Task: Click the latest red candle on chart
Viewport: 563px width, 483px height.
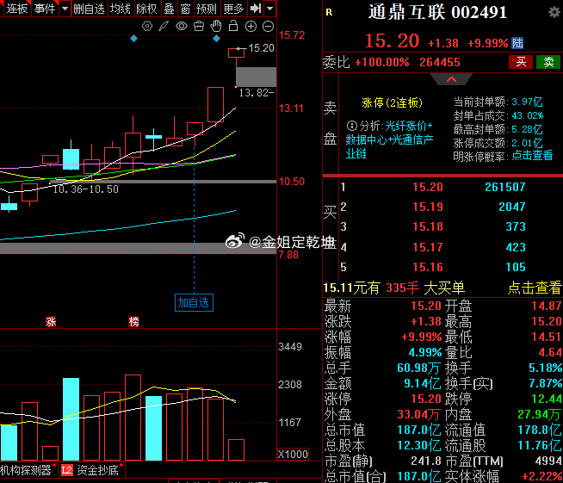Action: 236,53
